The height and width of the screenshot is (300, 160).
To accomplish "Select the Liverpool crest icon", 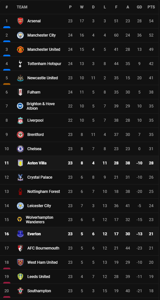I will point(20,120).
